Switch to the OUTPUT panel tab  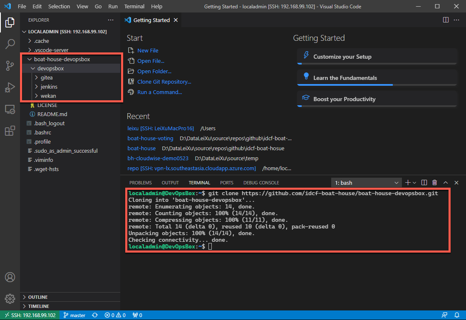click(x=170, y=183)
